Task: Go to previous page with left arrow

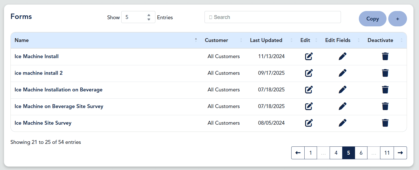Action: 298,153
